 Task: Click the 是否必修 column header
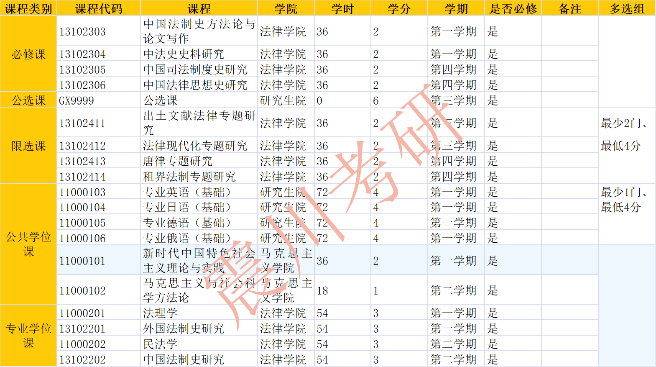[513, 8]
